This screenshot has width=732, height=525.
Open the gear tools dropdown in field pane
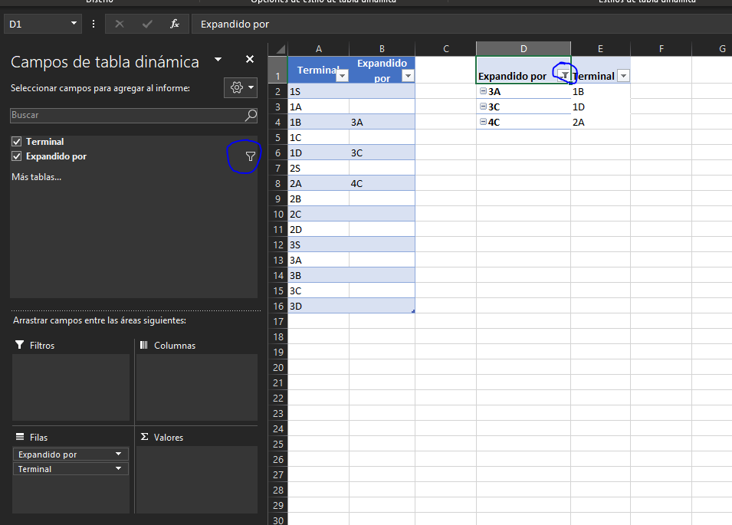[241, 87]
